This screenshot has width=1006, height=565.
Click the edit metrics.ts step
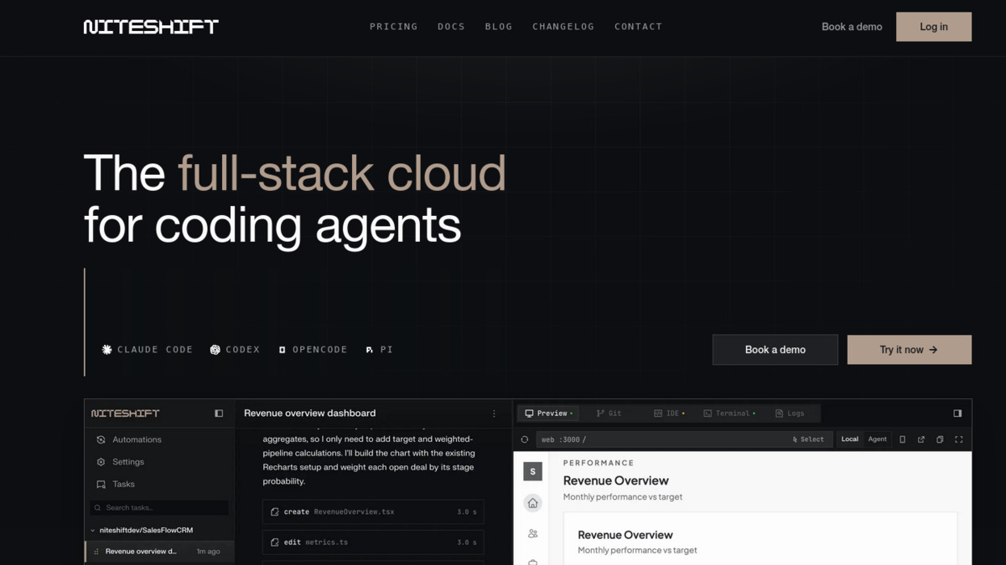click(373, 542)
